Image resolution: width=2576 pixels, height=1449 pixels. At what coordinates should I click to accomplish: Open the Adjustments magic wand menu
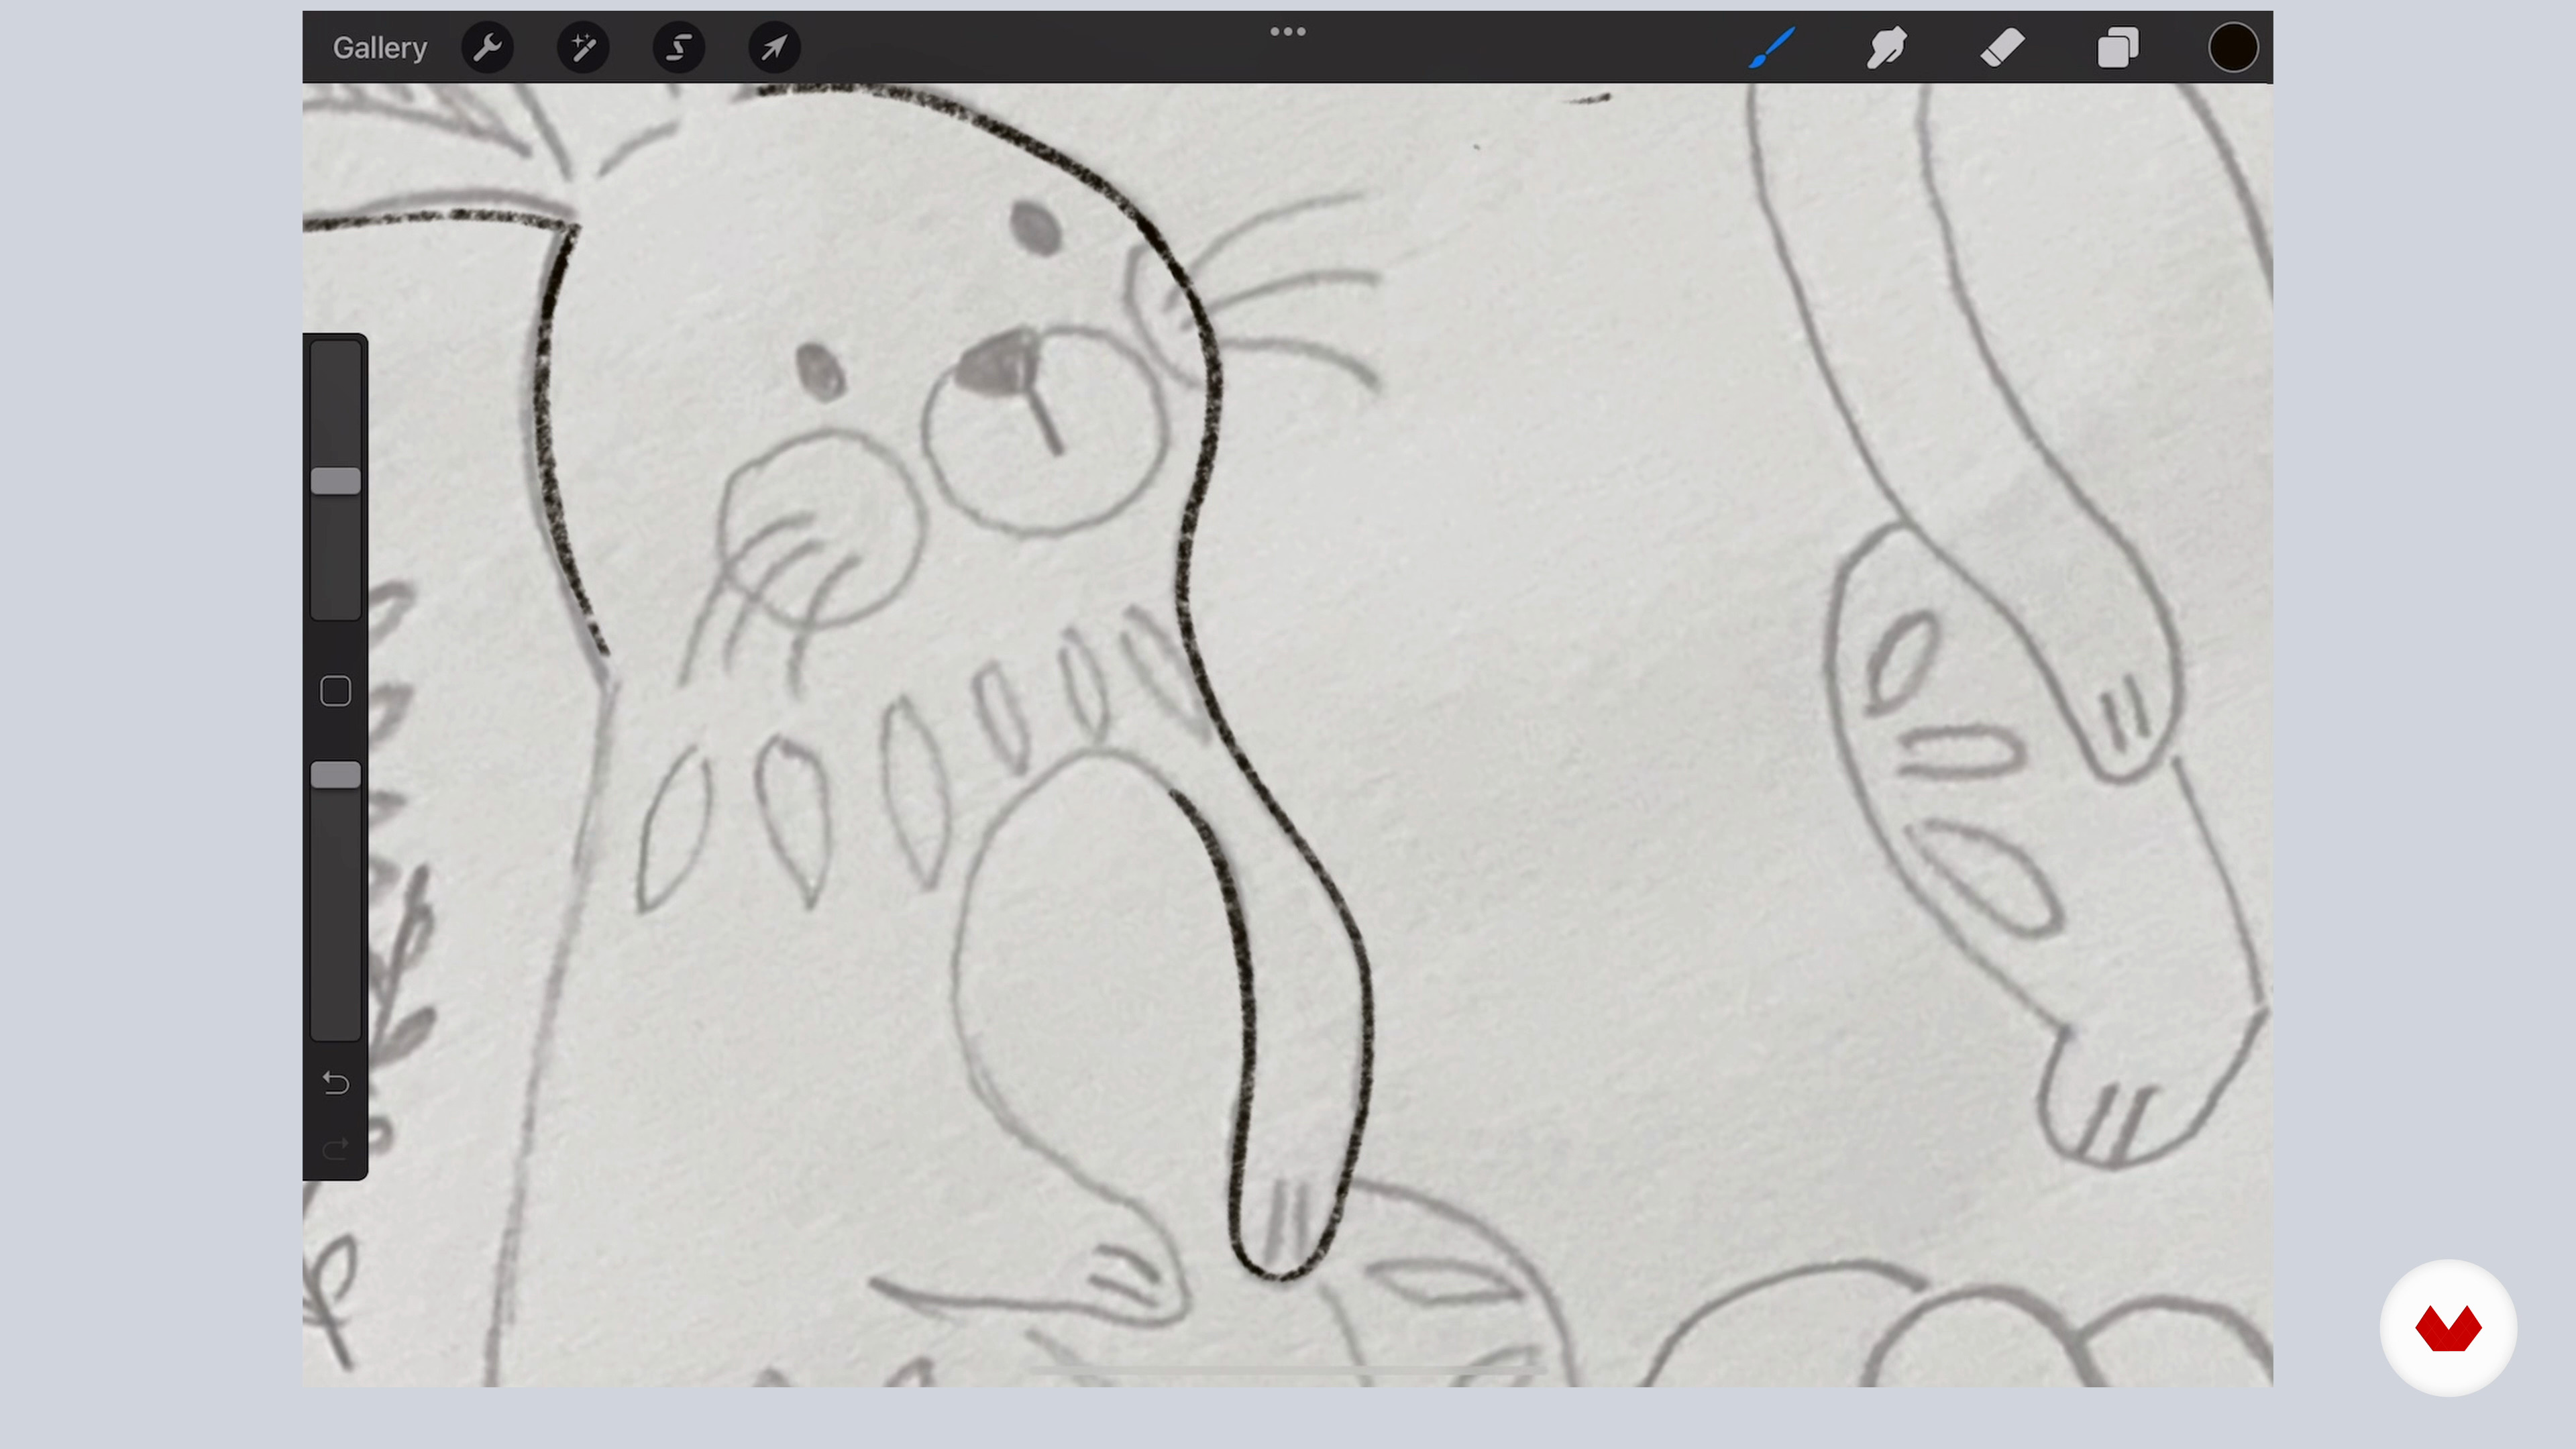point(583,48)
